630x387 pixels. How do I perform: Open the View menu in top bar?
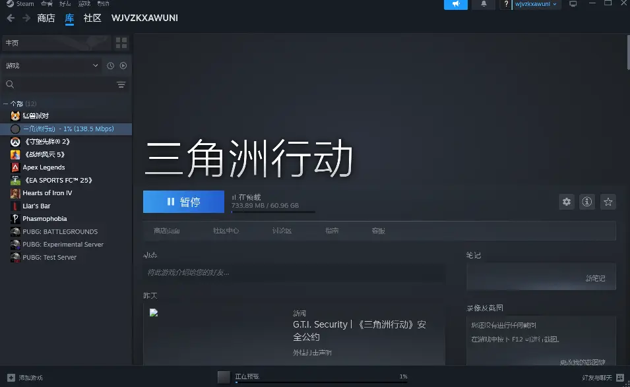point(47,3)
